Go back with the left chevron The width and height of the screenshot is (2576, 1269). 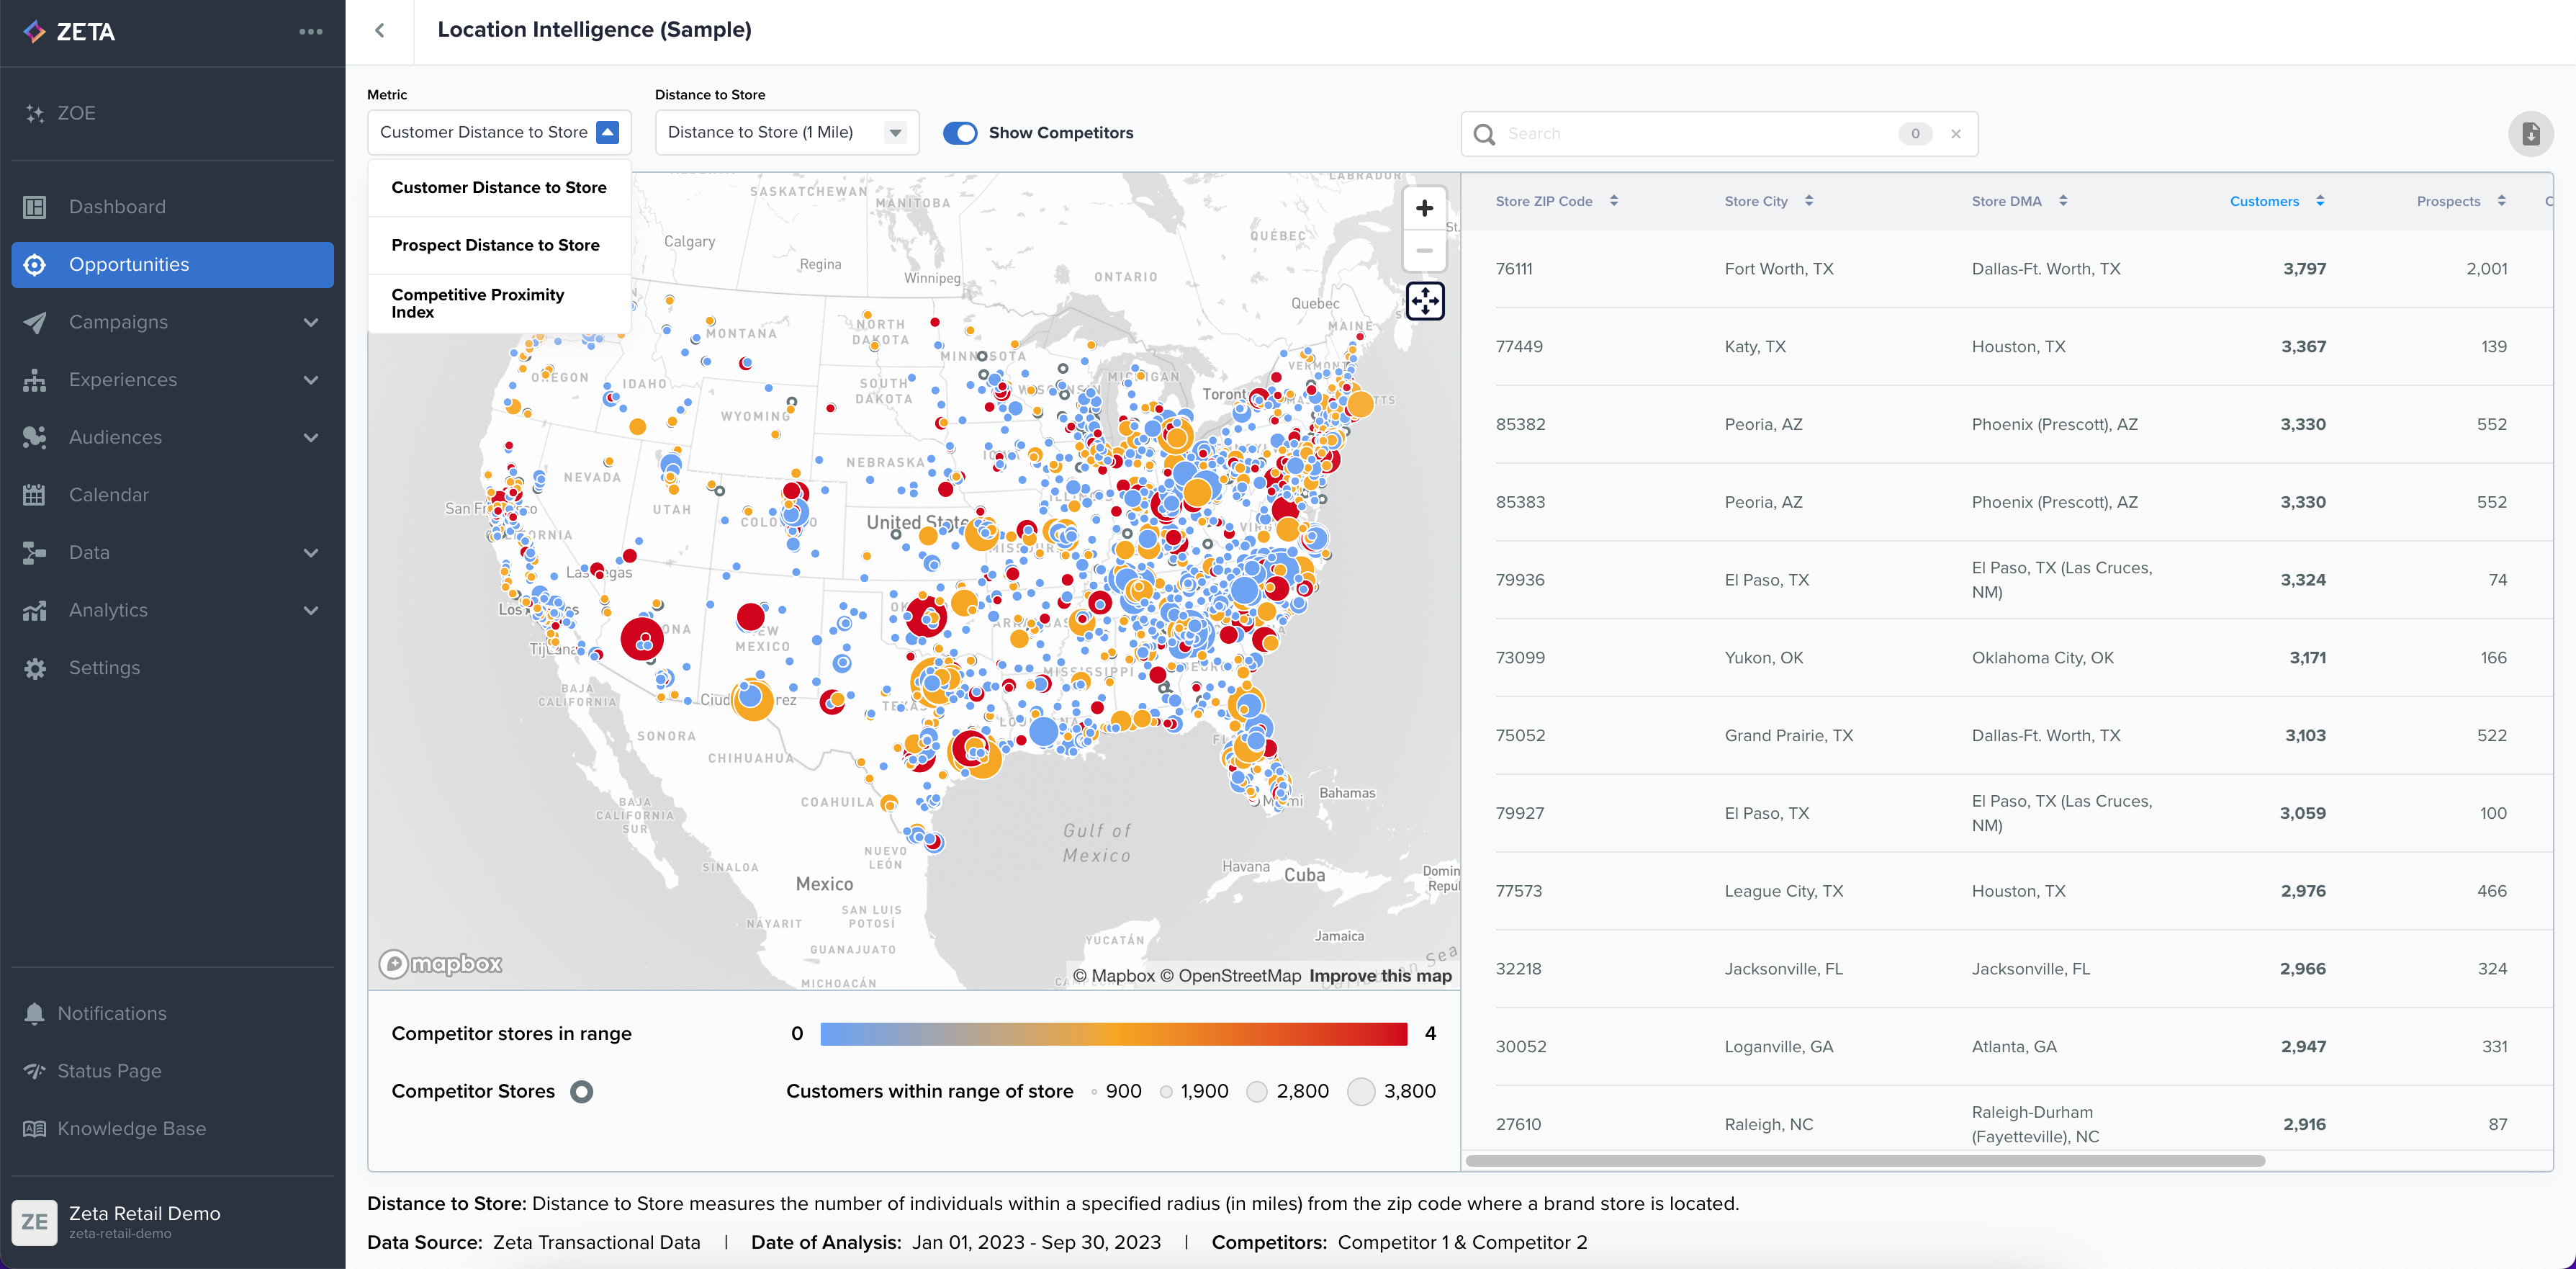pos(380,30)
